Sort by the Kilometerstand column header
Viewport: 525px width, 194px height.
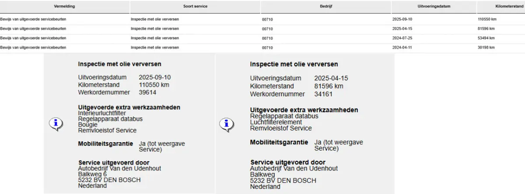[501, 7]
